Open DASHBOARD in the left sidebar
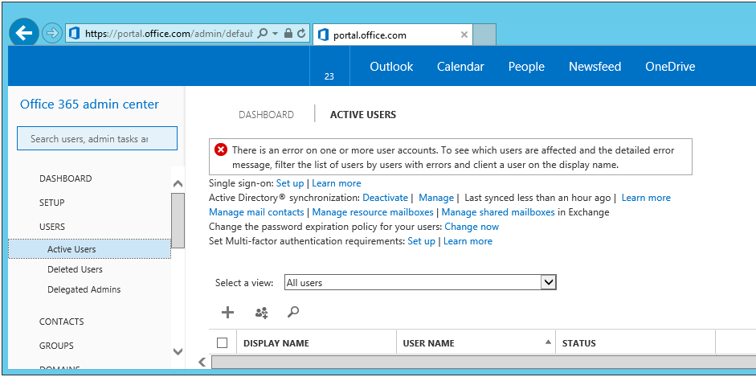The image size is (756, 377). 66,178
